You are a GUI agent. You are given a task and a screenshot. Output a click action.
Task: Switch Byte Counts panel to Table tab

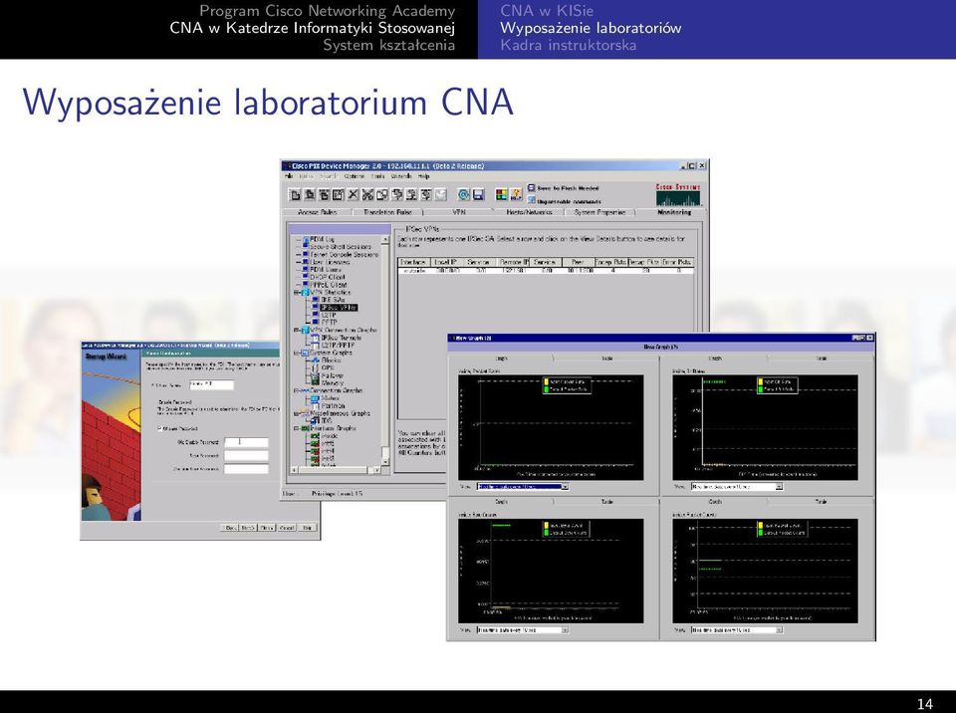pyautogui.click(x=606, y=501)
